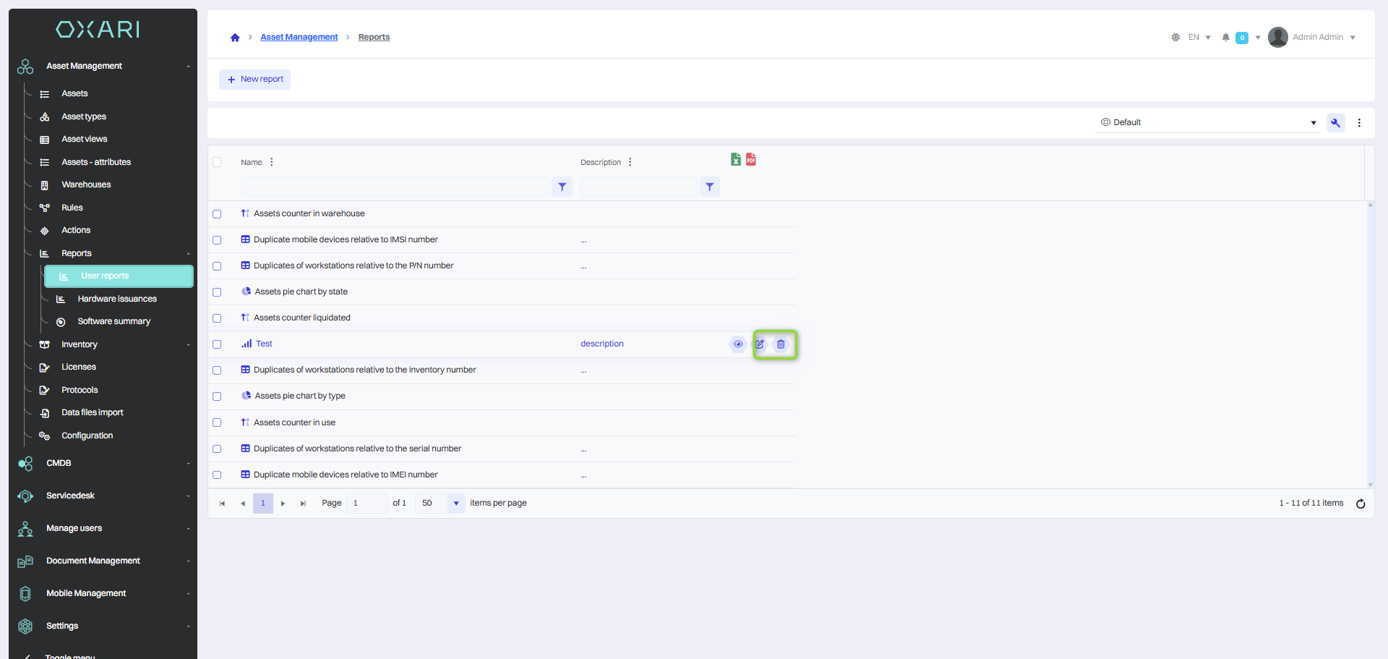Image resolution: width=1388 pixels, height=659 pixels.
Task: Check the Assets counter in warehouse row
Action: 217,214
